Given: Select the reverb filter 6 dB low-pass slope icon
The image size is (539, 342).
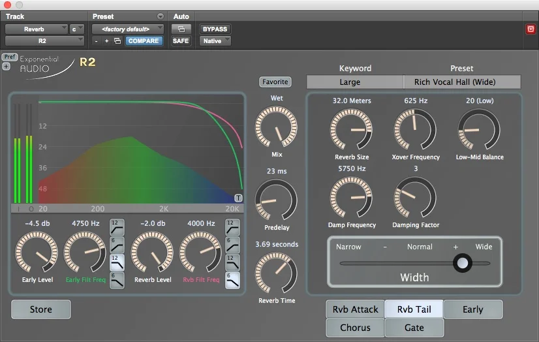Looking at the screenshot, I should pyautogui.click(x=233, y=280).
